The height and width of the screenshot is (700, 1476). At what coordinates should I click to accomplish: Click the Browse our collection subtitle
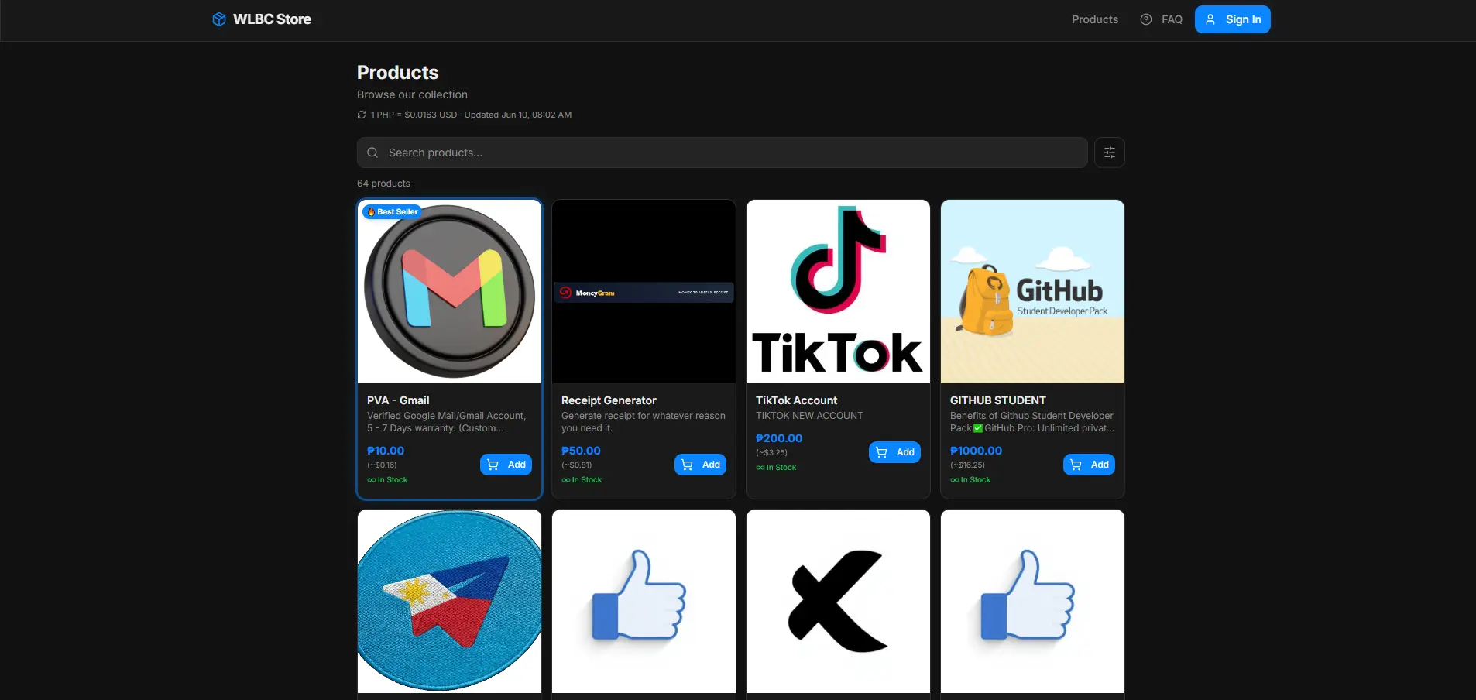point(412,94)
